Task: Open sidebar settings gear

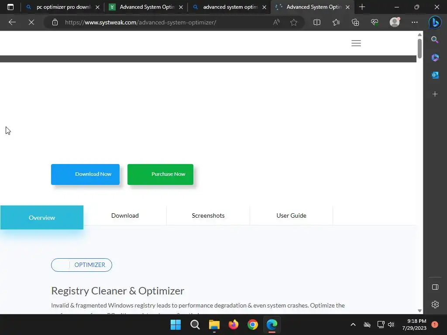Action: click(435, 304)
